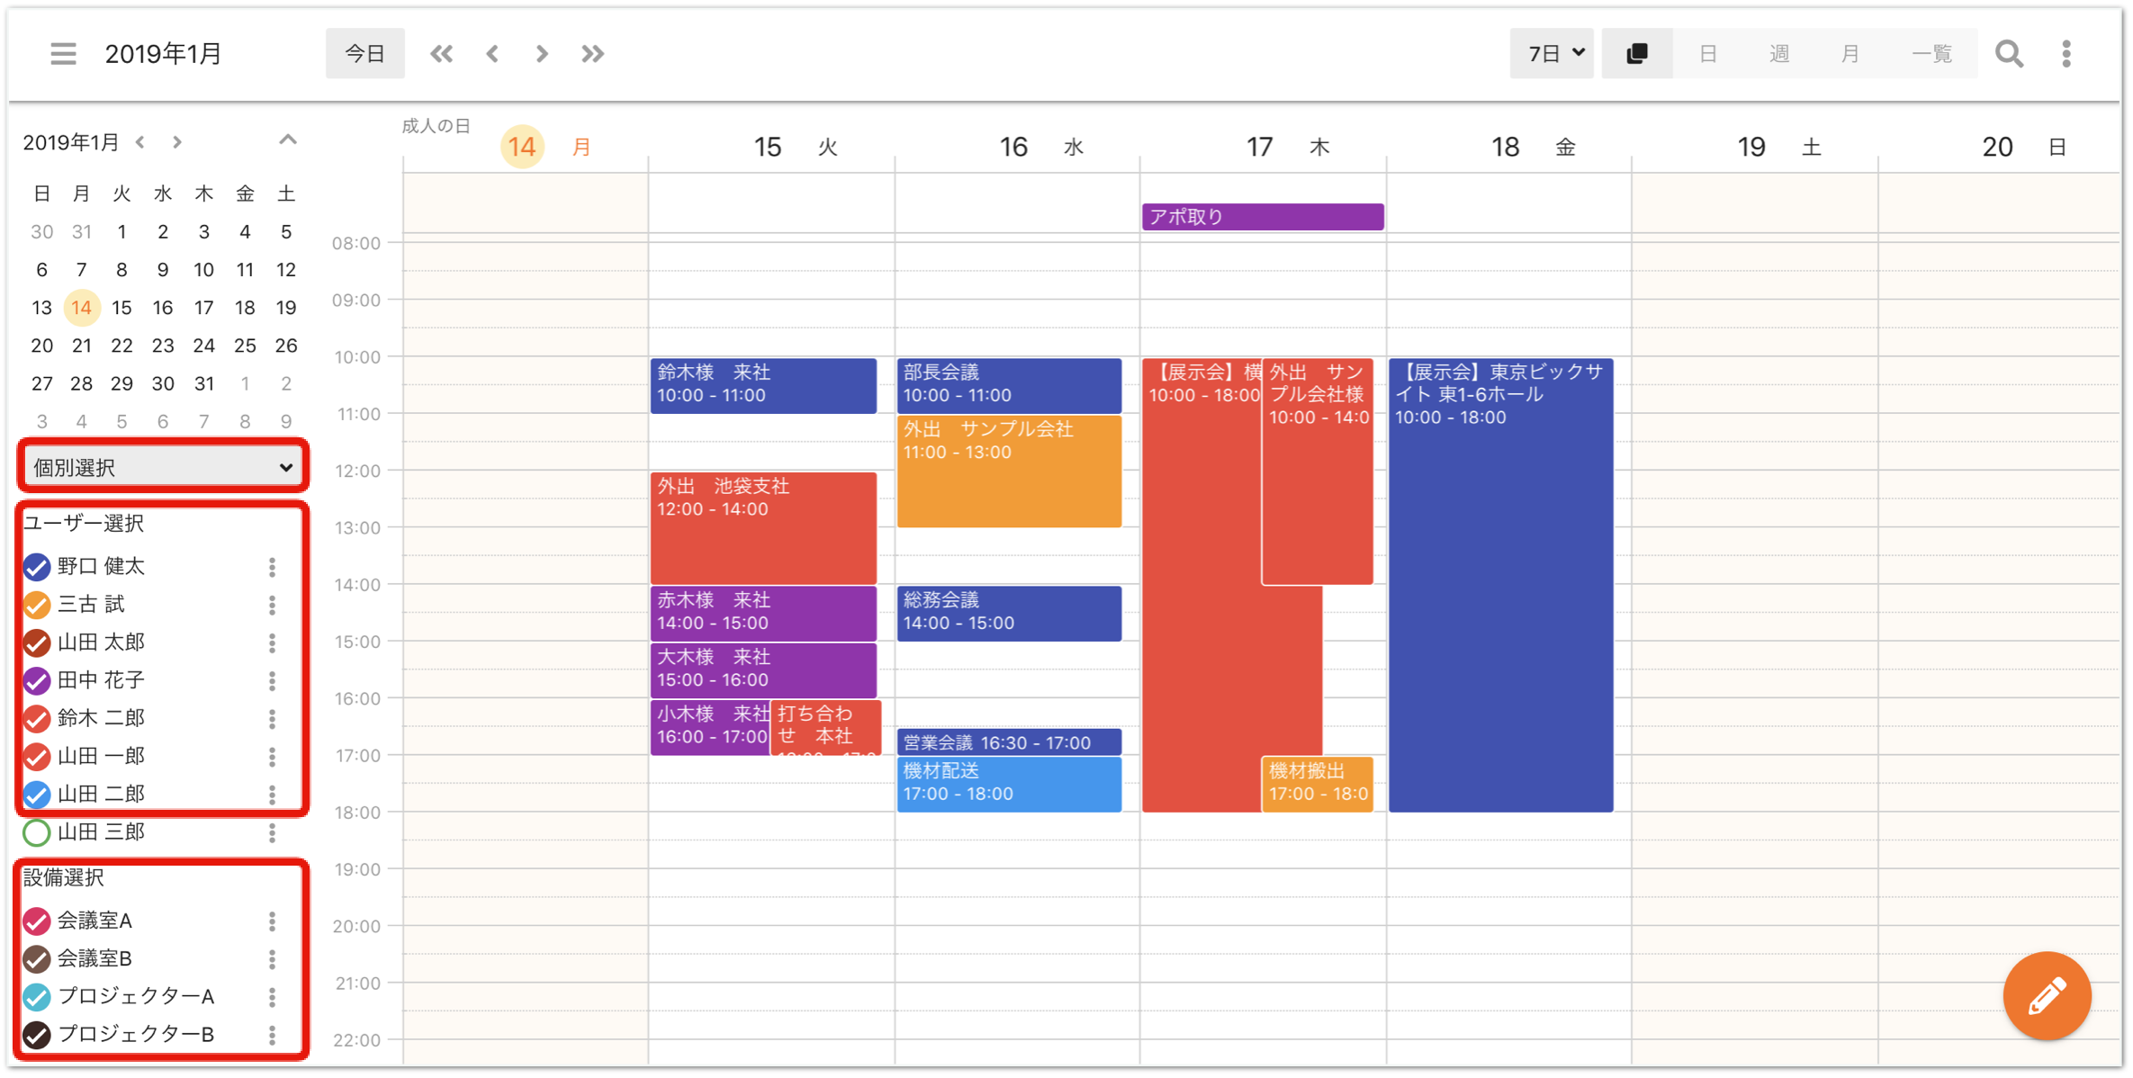Click the 今日 today button

(x=364, y=54)
